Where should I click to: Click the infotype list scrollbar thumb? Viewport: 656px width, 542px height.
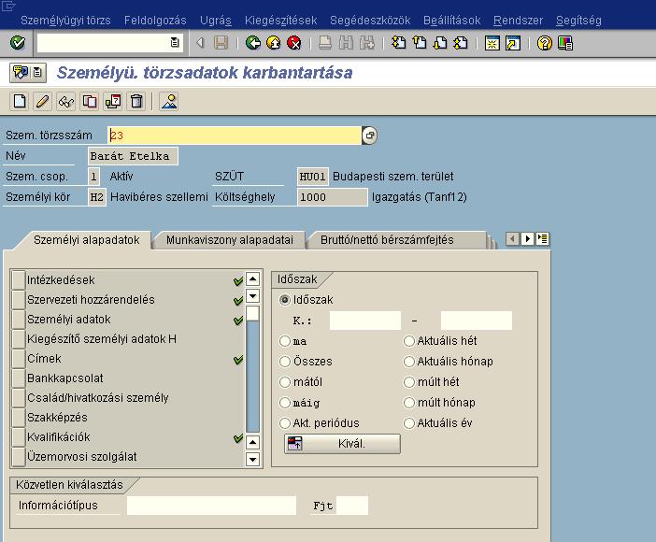pyautogui.click(x=252, y=313)
